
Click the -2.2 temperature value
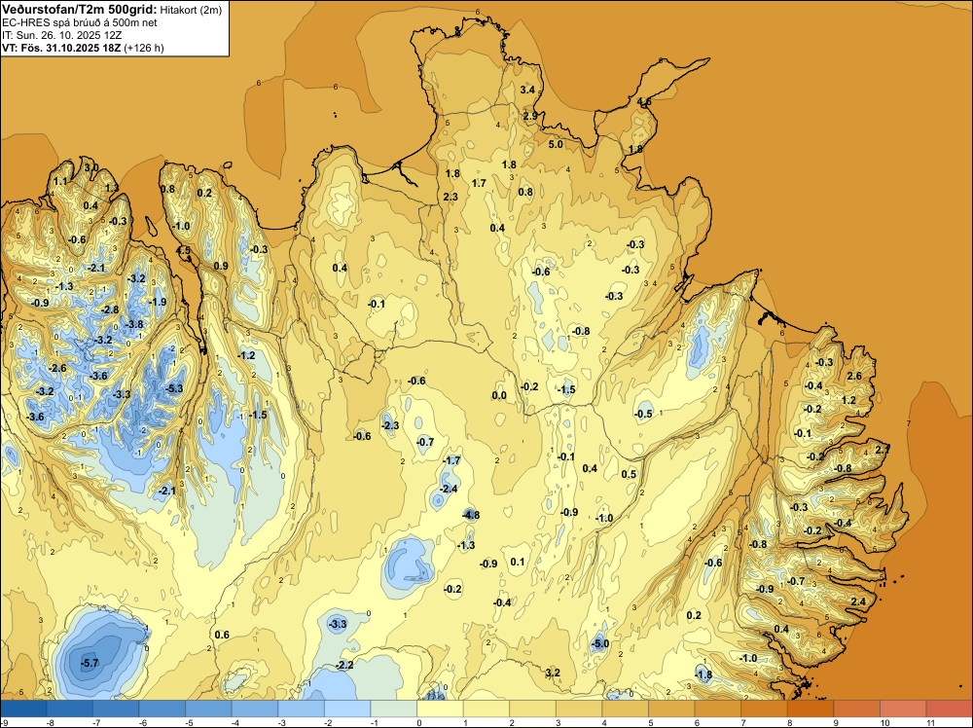pyautogui.click(x=344, y=666)
